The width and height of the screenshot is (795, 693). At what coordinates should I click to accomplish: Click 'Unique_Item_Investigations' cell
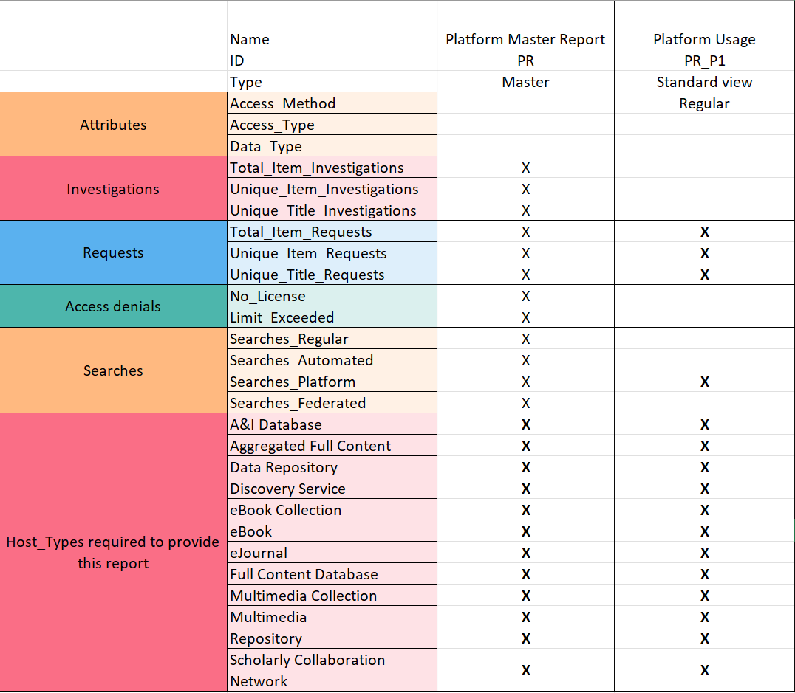click(x=332, y=188)
